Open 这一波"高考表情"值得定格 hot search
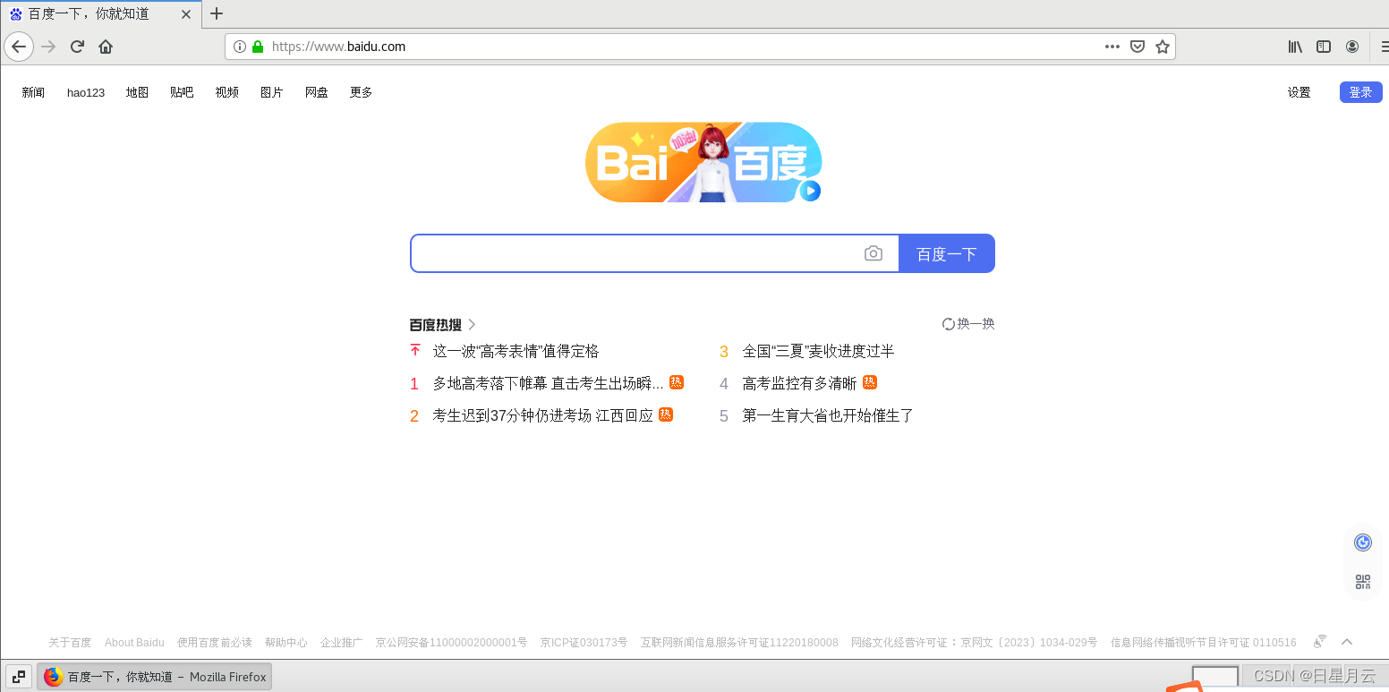 point(516,351)
